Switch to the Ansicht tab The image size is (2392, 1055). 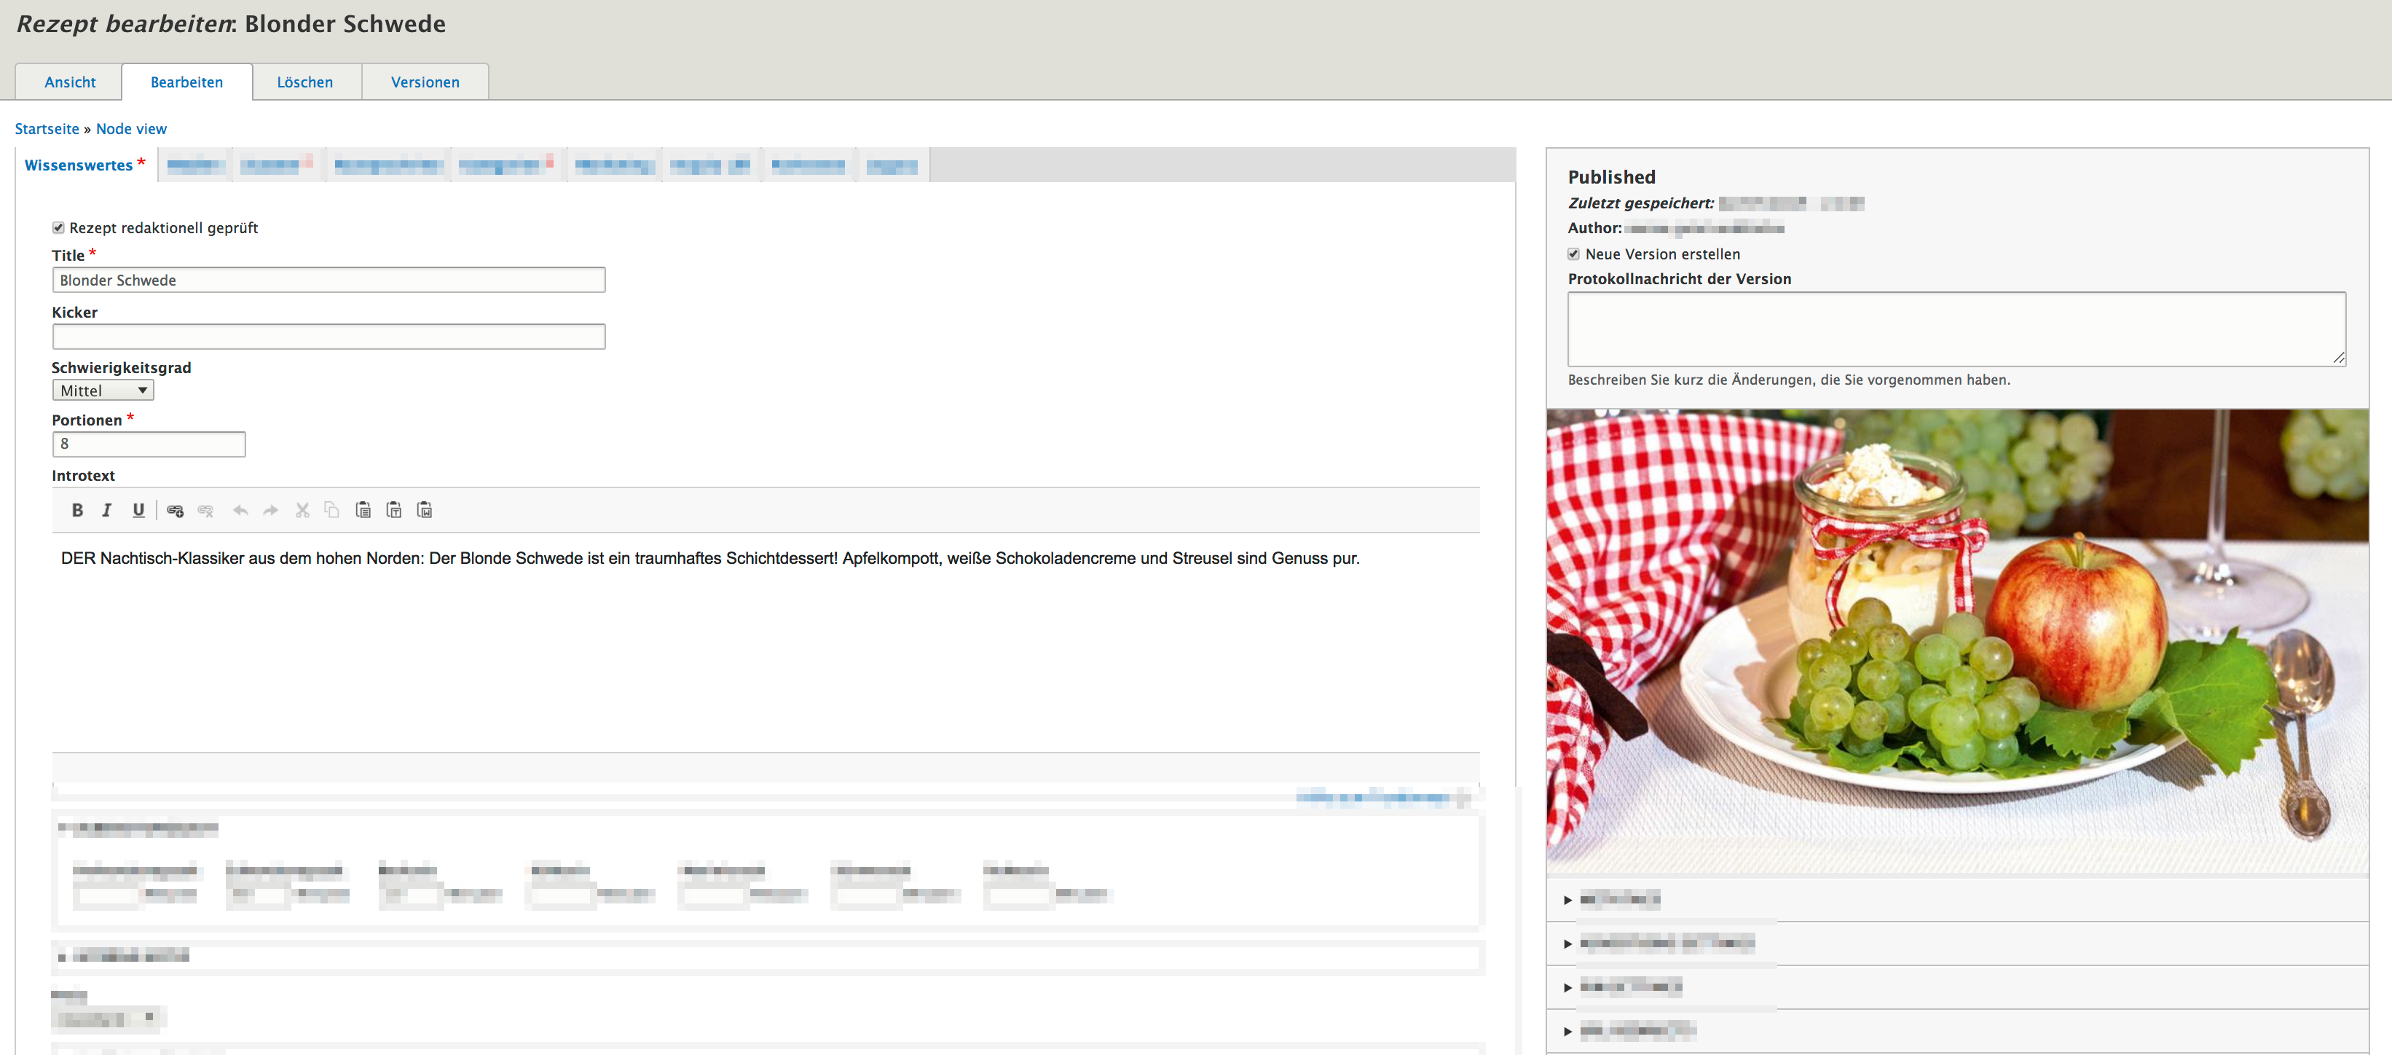(x=70, y=82)
